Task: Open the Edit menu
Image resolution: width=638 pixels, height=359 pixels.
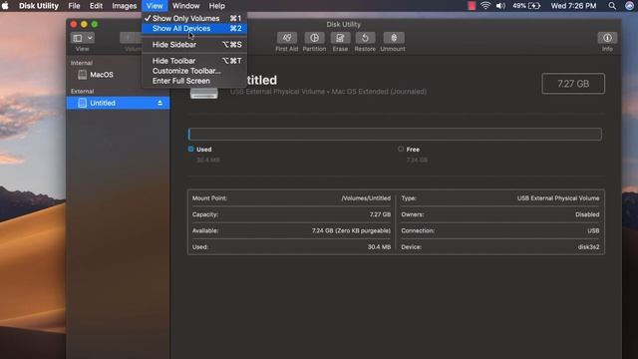Action: (x=96, y=6)
